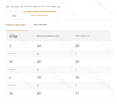Open Product size chart tab

click(x=16, y=25)
